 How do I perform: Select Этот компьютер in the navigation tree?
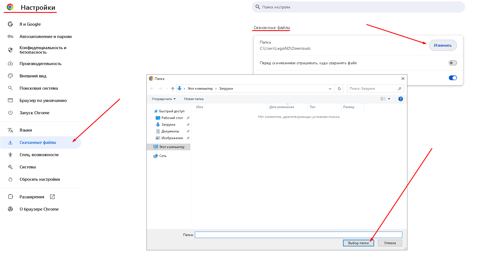[169, 147]
